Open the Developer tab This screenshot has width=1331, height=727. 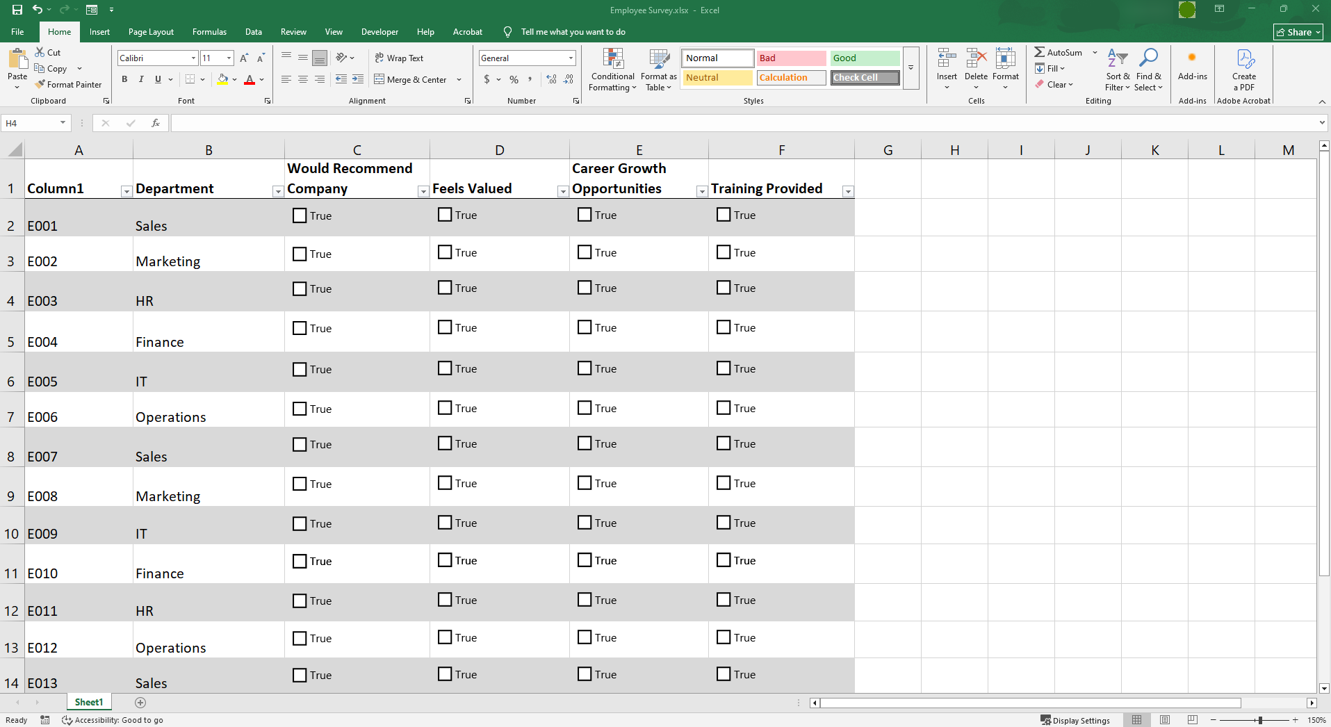click(379, 32)
